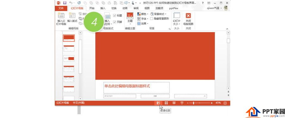Open the 主题 (Themes) gallery

point(130,19)
